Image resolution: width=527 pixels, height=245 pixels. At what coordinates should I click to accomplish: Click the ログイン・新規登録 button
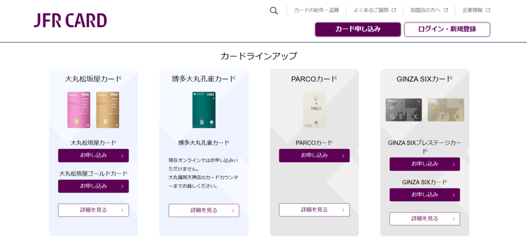447,29
